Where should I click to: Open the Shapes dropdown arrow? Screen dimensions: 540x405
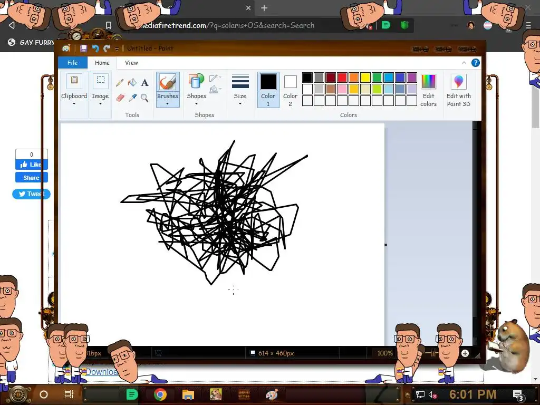tap(196, 104)
